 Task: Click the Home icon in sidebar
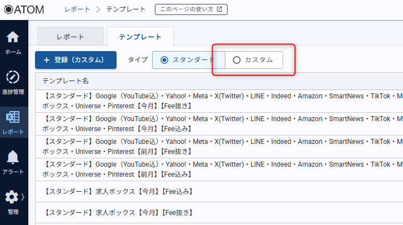tap(12, 37)
